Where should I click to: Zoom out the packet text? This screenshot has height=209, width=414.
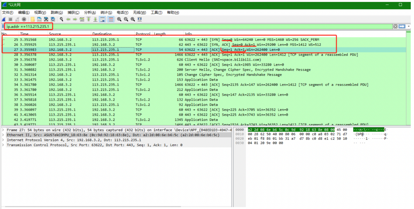click(126, 19)
